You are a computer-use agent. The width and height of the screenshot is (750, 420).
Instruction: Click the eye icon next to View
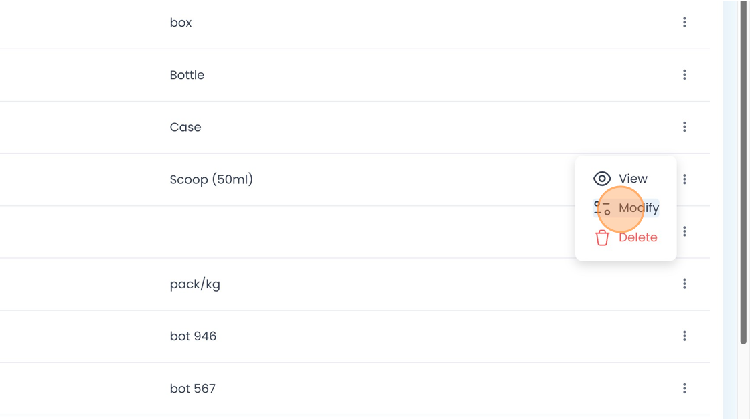coord(602,179)
